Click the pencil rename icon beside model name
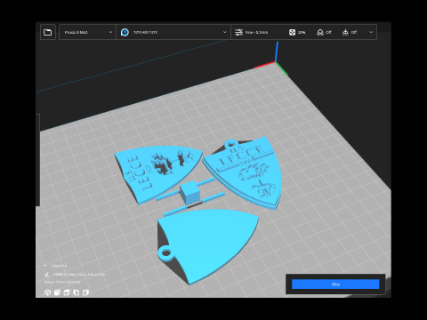This screenshot has width=427, height=320. click(46, 275)
